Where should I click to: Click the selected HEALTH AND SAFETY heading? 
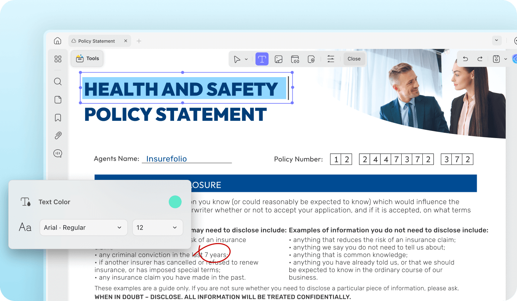[181, 89]
